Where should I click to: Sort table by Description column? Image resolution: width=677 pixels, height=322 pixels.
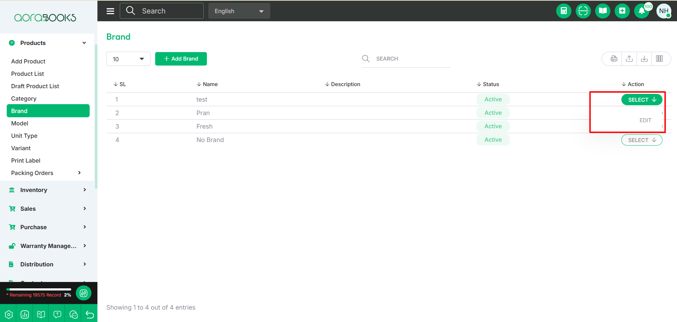(343, 84)
